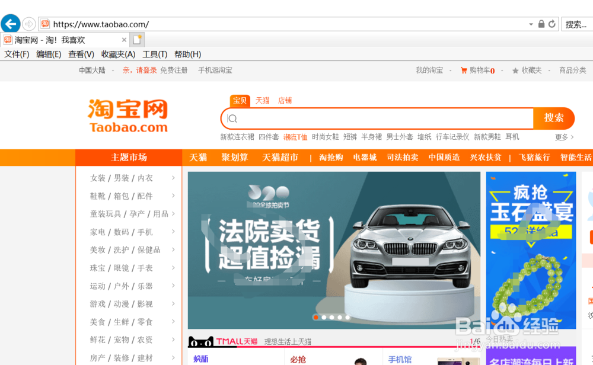Expand the 家电 / 数码 / 手机 category chevron

point(173,232)
